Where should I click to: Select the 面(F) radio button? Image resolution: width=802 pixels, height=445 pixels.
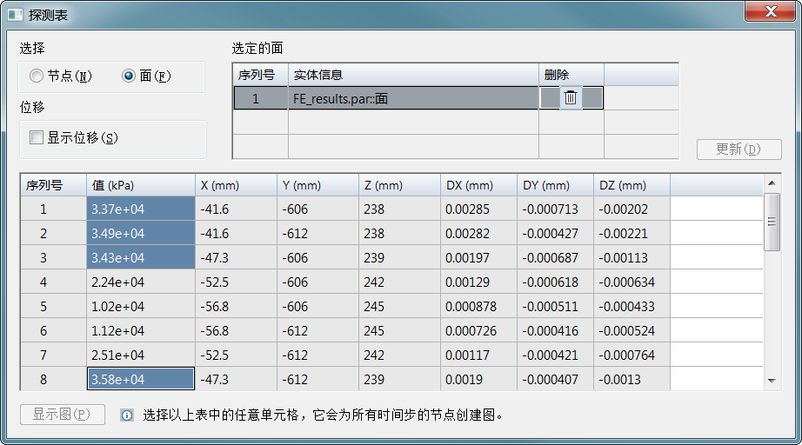tap(129, 76)
